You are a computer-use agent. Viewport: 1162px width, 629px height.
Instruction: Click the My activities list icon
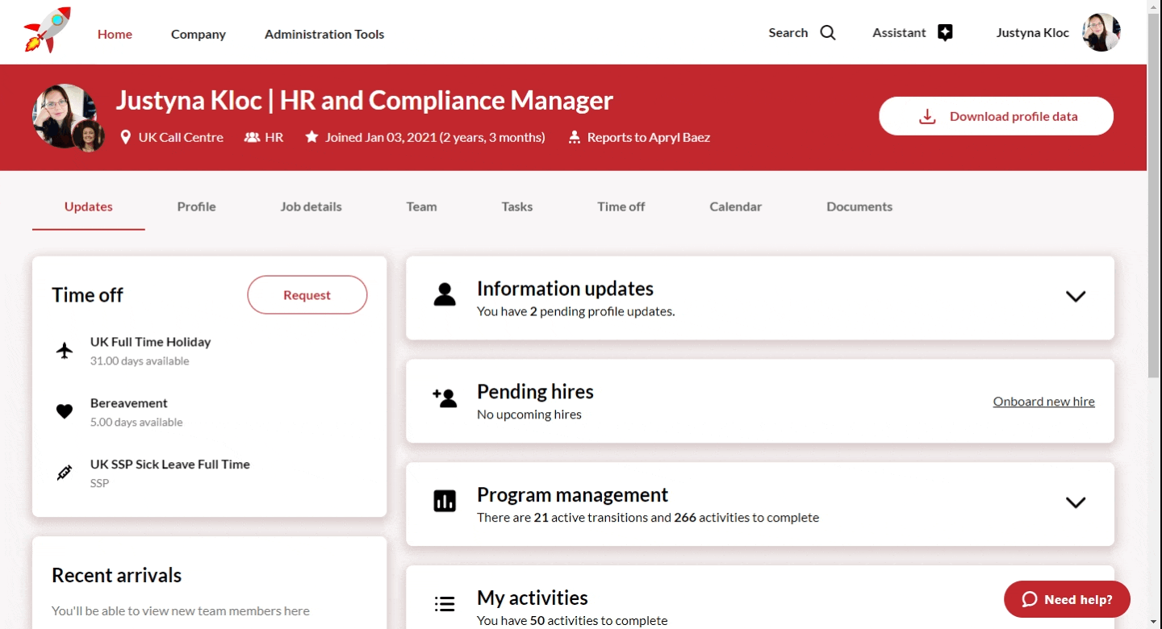[445, 603]
